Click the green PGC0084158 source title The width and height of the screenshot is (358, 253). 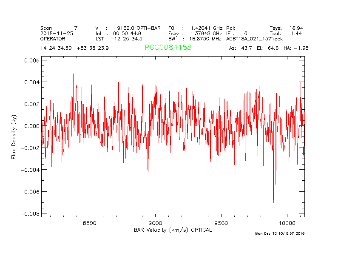point(168,48)
